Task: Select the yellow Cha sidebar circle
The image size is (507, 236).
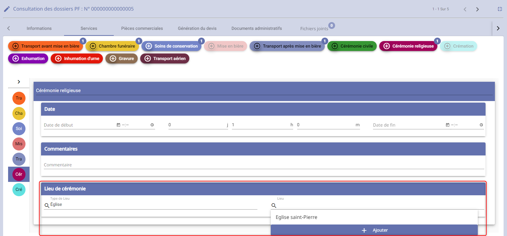Action: [19, 113]
